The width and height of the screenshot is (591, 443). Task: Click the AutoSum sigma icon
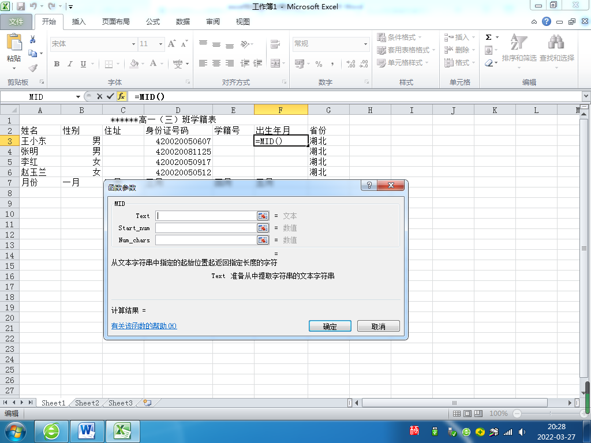click(x=488, y=37)
